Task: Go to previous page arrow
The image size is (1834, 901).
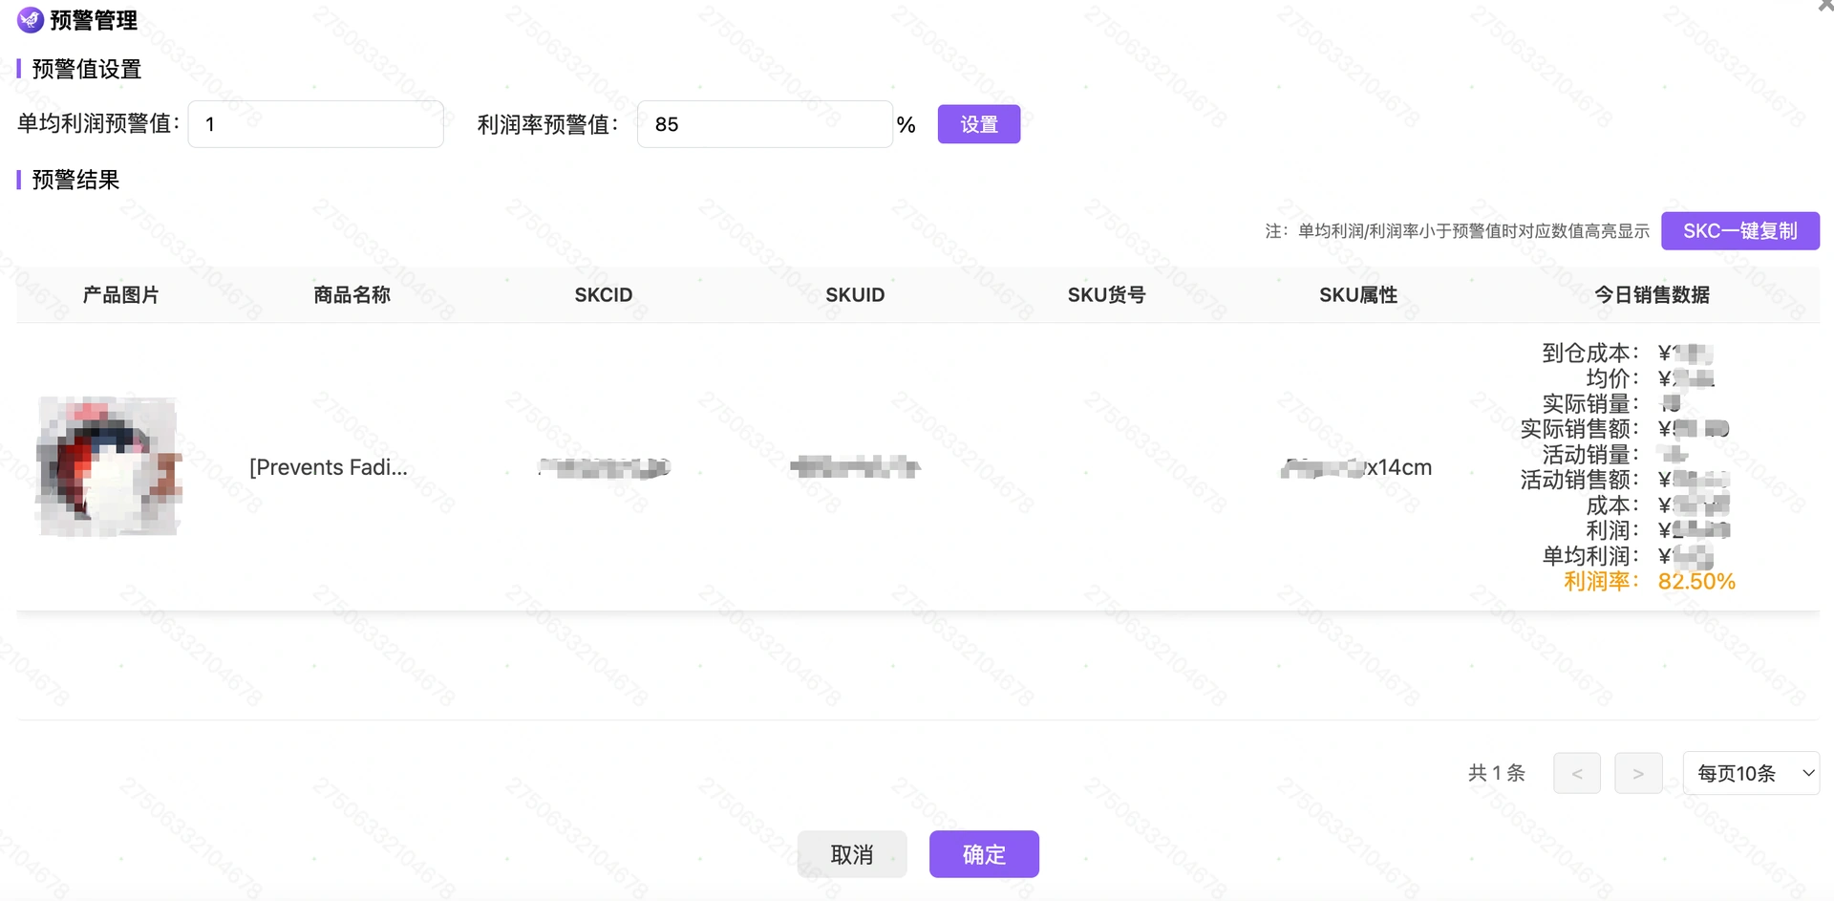Action: pos(1577,773)
